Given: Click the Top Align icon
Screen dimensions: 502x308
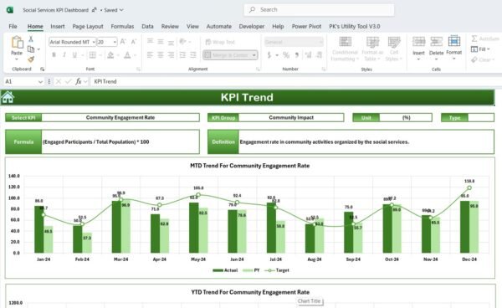Looking at the screenshot, I should coord(150,41).
